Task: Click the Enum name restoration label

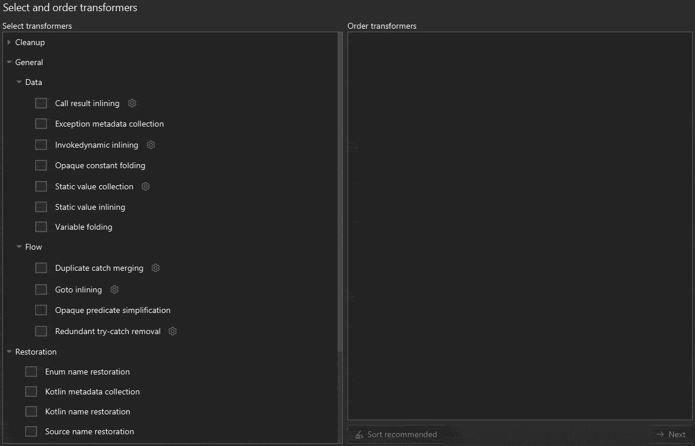Action: 87,371
